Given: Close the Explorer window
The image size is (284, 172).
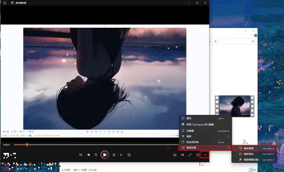Looking at the screenshot, I should click(x=254, y=30).
